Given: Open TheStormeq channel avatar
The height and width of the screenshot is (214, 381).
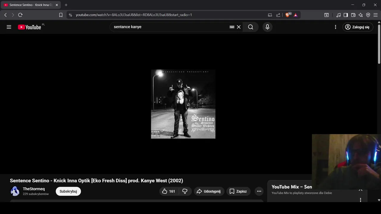Looking at the screenshot, I should (x=15, y=191).
